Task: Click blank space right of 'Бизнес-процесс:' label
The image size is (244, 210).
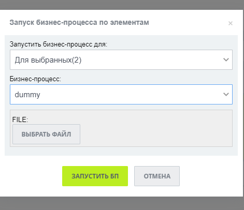Action: (x=147, y=79)
